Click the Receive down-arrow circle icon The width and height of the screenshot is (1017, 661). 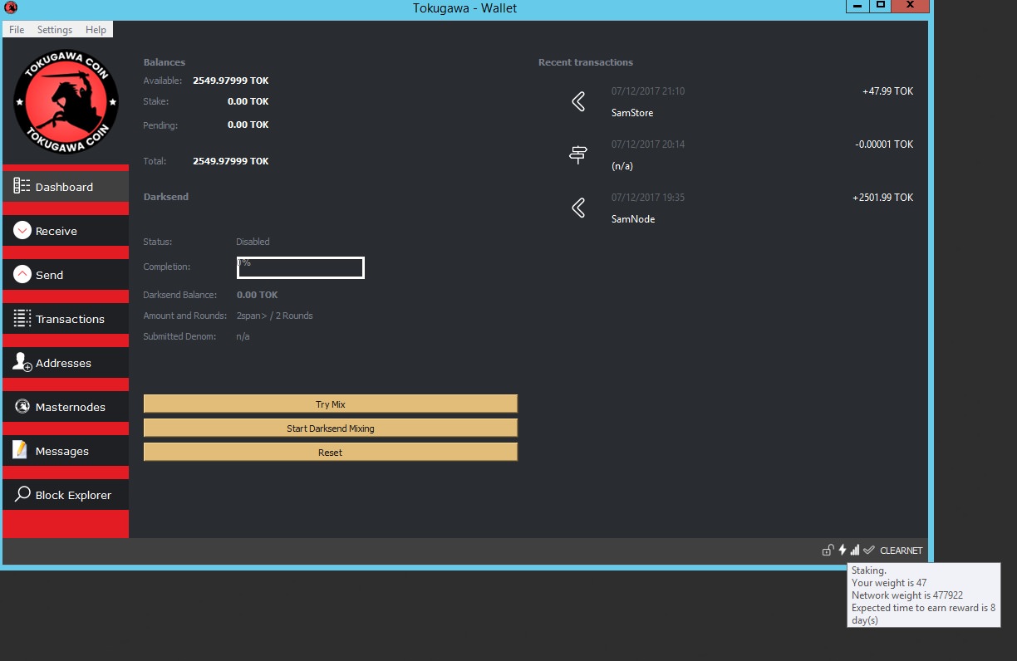[22, 230]
